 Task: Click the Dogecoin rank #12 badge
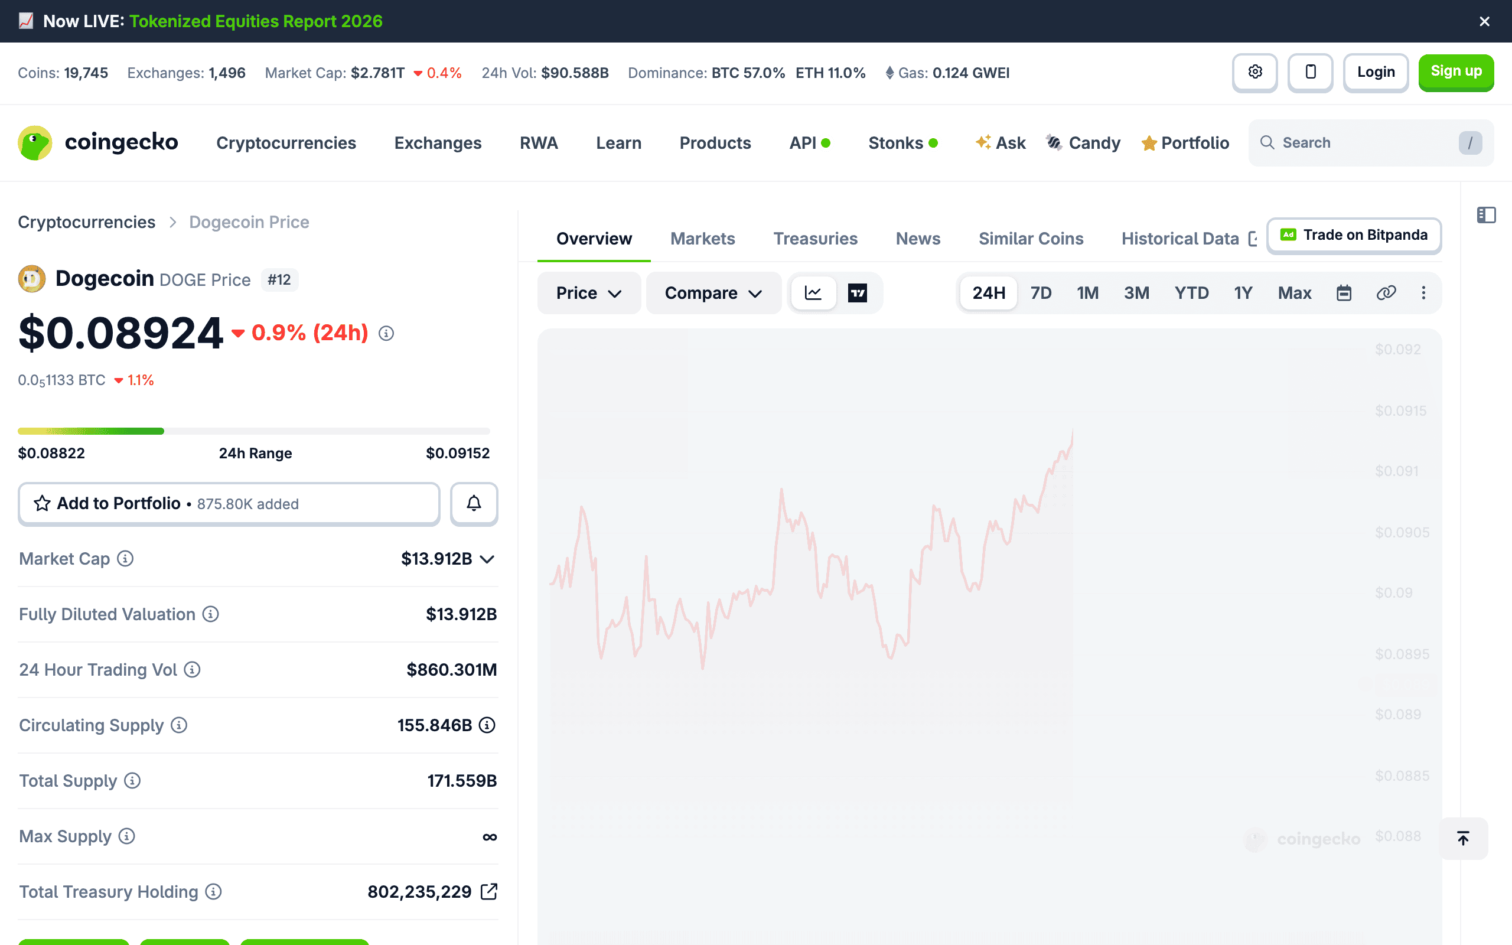pyautogui.click(x=279, y=279)
